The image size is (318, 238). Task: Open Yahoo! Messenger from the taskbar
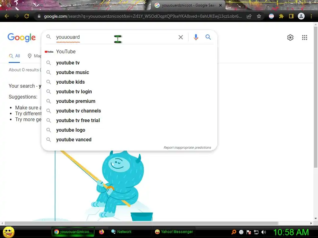[174, 232]
